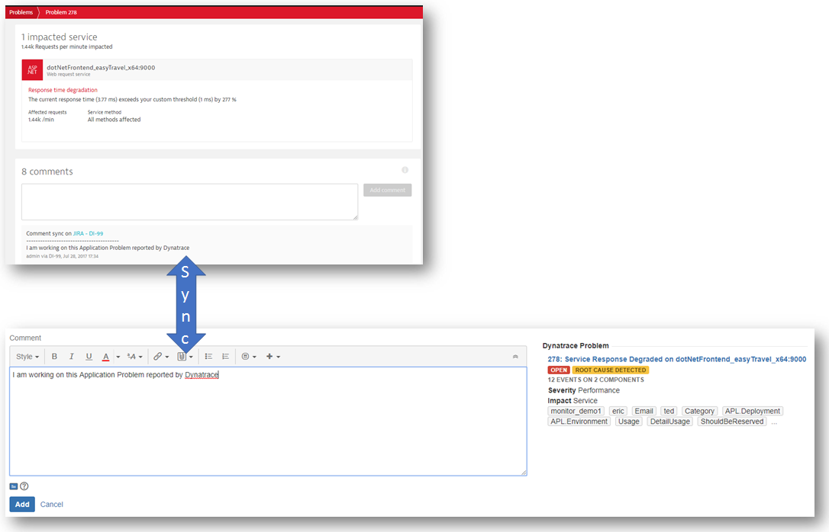This screenshot has width=829, height=532.
Task: Open the link insertion dropdown
Action: click(x=161, y=357)
